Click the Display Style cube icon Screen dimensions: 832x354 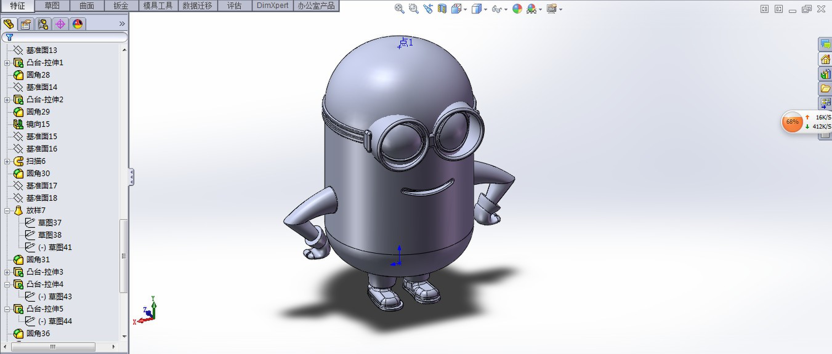pyautogui.click(x=477, y=9)
